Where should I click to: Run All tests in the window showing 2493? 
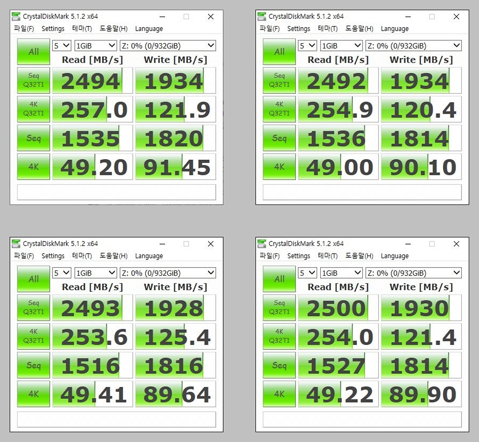tap(34, 279)
